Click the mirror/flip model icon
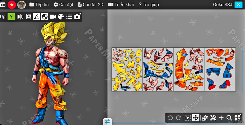245x125 pixels. pyautogui.click(x=20, y=17)
